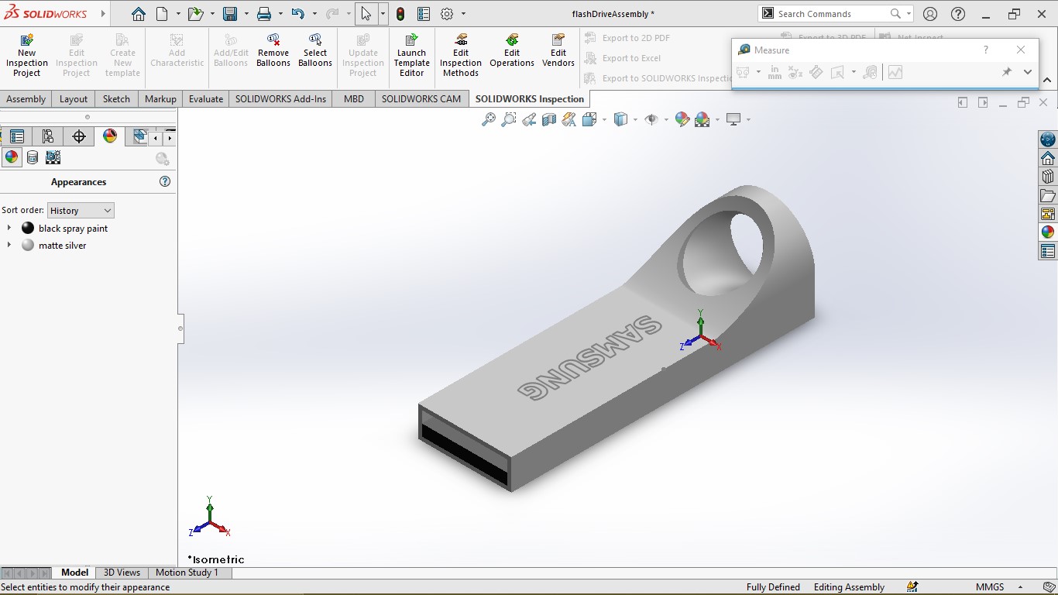Open the Options gear dropdown arrow

(x=463, y=14)
